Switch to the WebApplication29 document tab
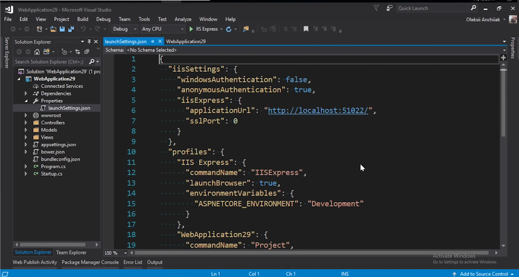 (186, 42)
